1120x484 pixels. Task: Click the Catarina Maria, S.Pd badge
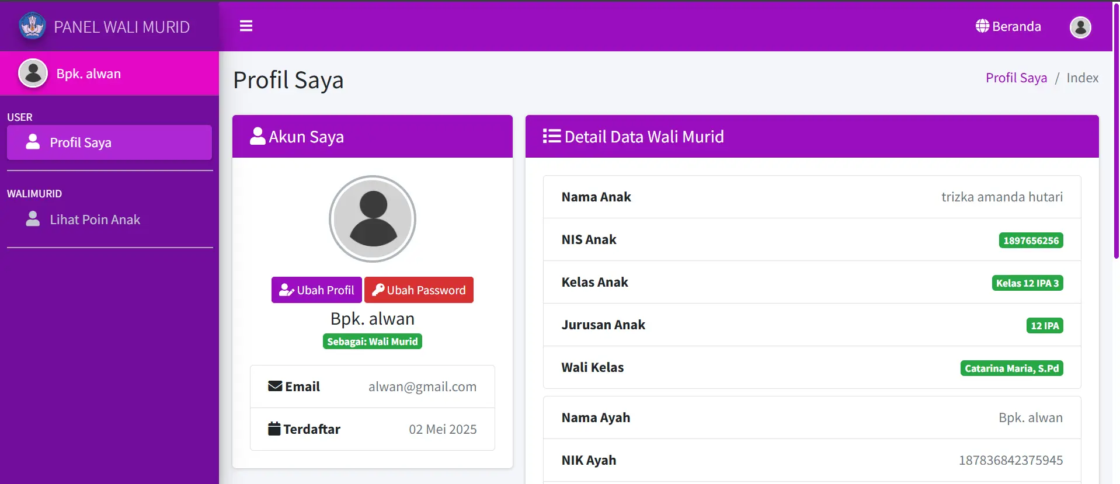point(1011,368)
